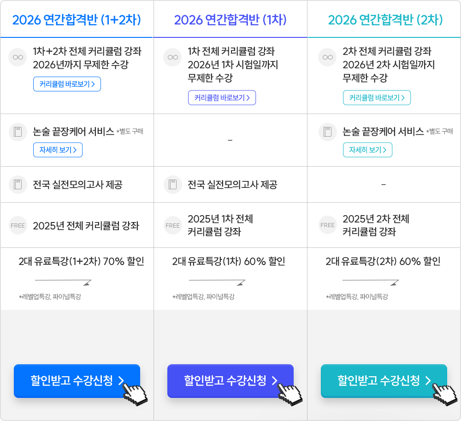The image size is (461, 421).
Task: Click FREE badge next to 2025년 2차 전체 커리큘럼
Action: [x=328, y=225]
